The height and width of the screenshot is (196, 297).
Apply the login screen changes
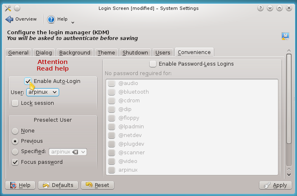coord(275,185)
